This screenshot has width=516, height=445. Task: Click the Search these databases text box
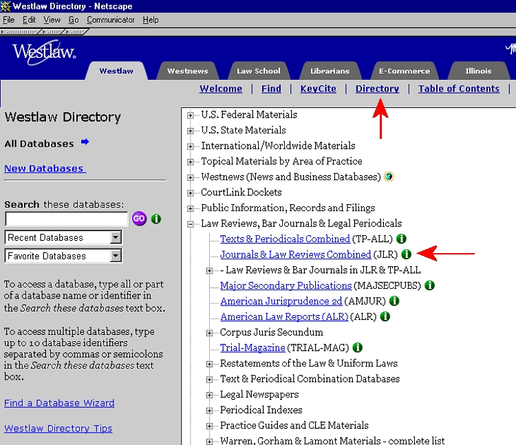(x=67, y=219)
